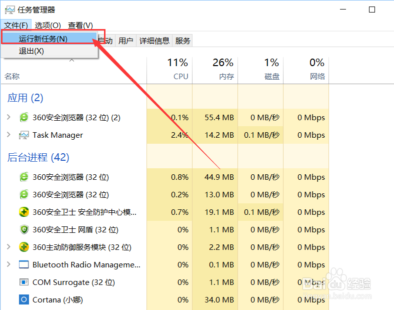Click the Task Manager process icon
This screenshot has height=310, width=394.
[x=24, y=135]
